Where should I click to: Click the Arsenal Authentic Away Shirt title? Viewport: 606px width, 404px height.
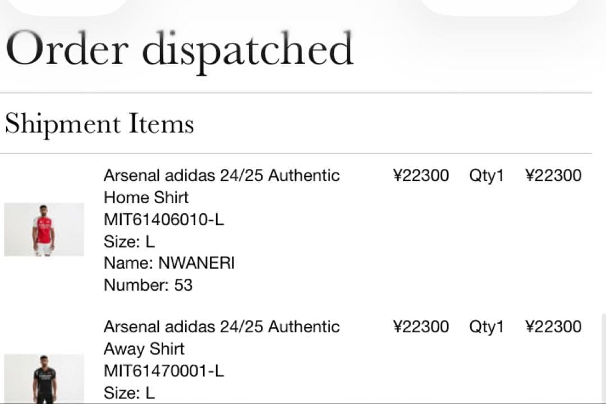click(x=222, y=337)
